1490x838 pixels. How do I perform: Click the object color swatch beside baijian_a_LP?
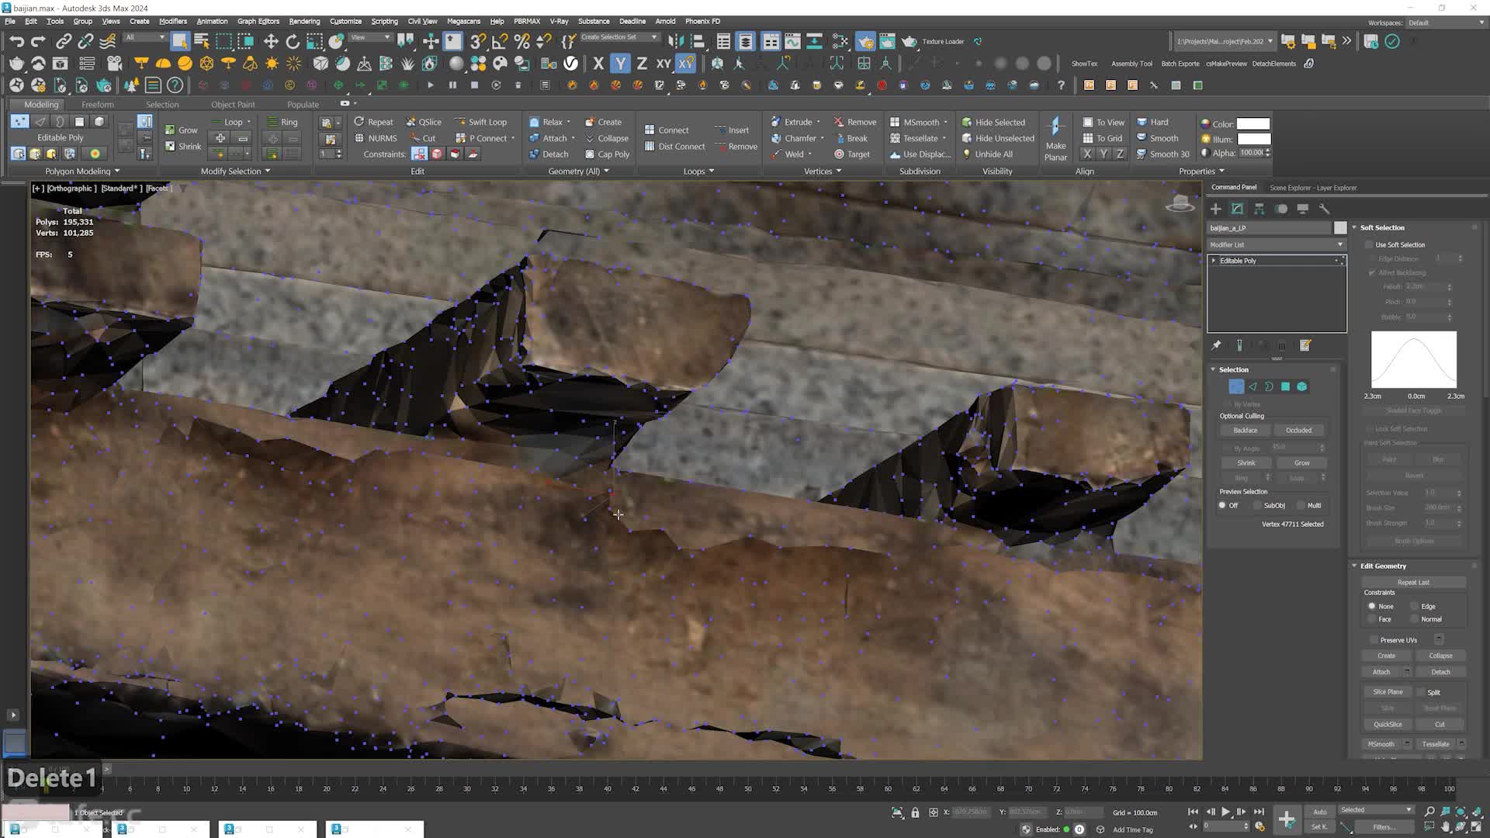tap(1340, 227)
